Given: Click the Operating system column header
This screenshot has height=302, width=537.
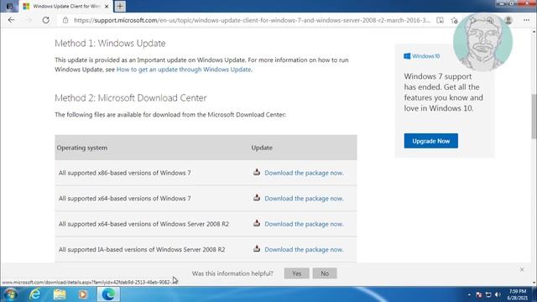Looking at the screenshot, I should [82, 148].
